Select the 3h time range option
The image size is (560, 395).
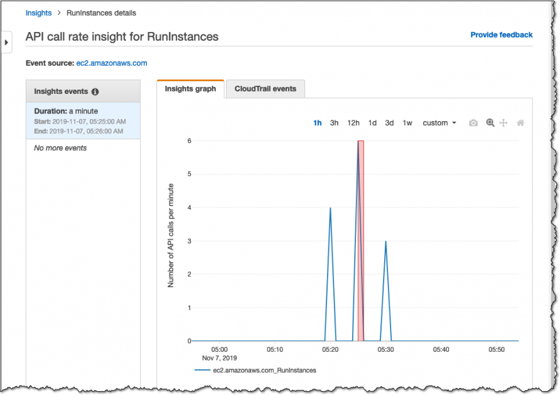pyautogui.click(x=334, y=123)
